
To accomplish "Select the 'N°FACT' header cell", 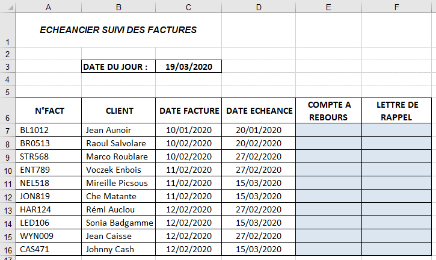I will 49,111.
